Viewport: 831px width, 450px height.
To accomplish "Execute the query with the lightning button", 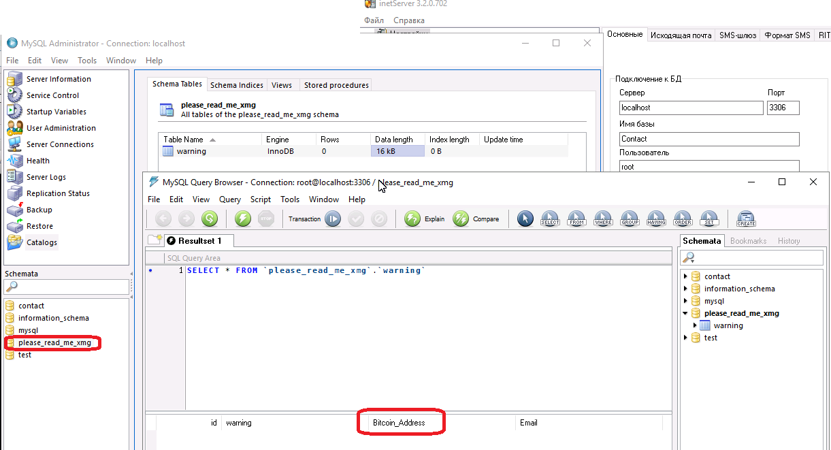I will [x=243, y=219].
